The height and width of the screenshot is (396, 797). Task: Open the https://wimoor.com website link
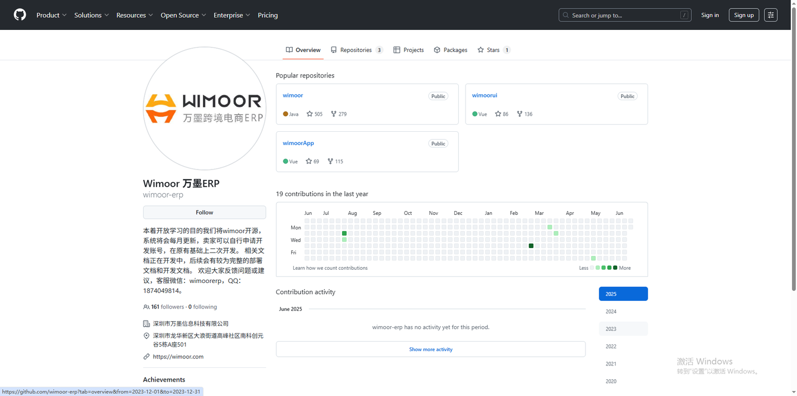[x=178, y=357]
